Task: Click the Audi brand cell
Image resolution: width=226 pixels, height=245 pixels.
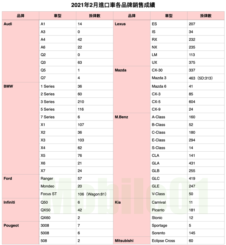Action: [20, 51]
